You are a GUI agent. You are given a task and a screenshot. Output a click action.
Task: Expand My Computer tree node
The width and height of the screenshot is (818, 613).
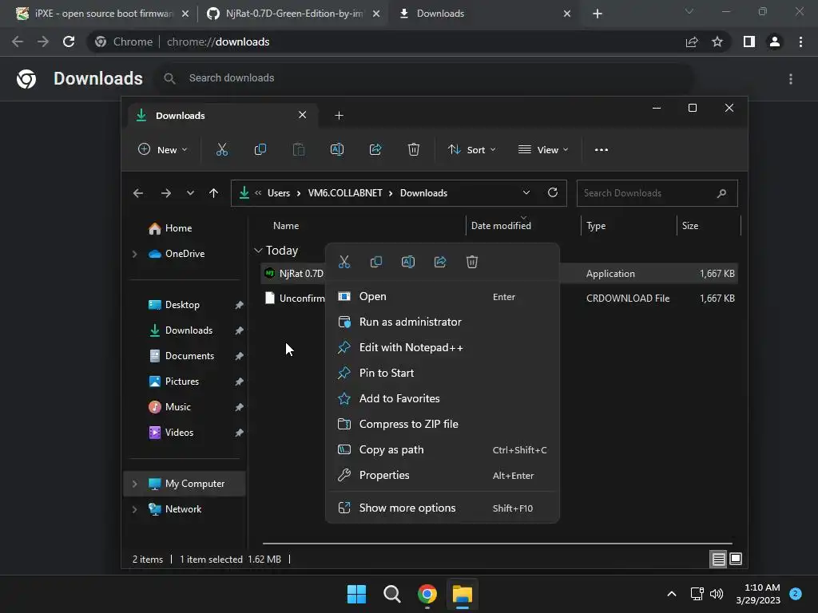click(x=134, y=484)
